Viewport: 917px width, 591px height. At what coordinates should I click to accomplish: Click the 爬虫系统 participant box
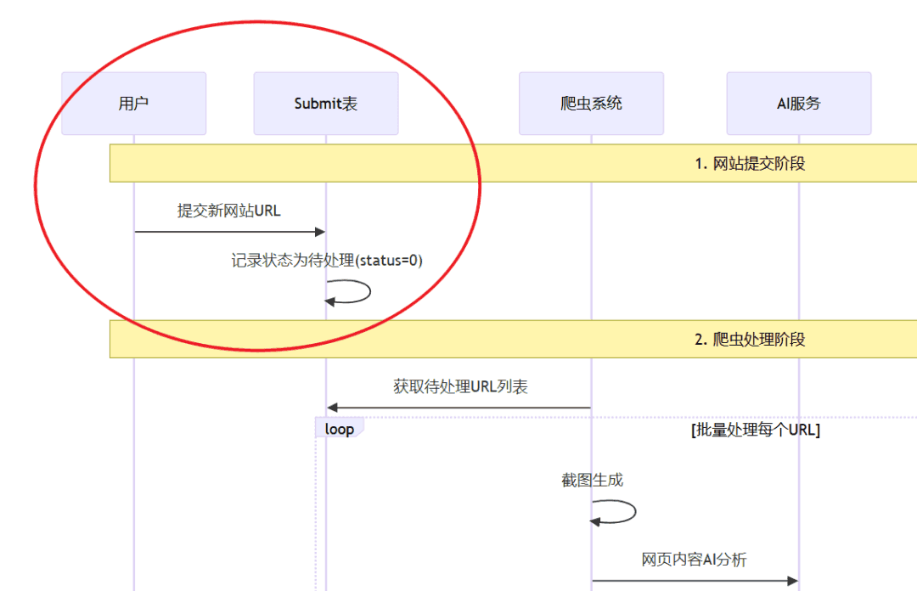pyautogui.click(x=591, y=104)
